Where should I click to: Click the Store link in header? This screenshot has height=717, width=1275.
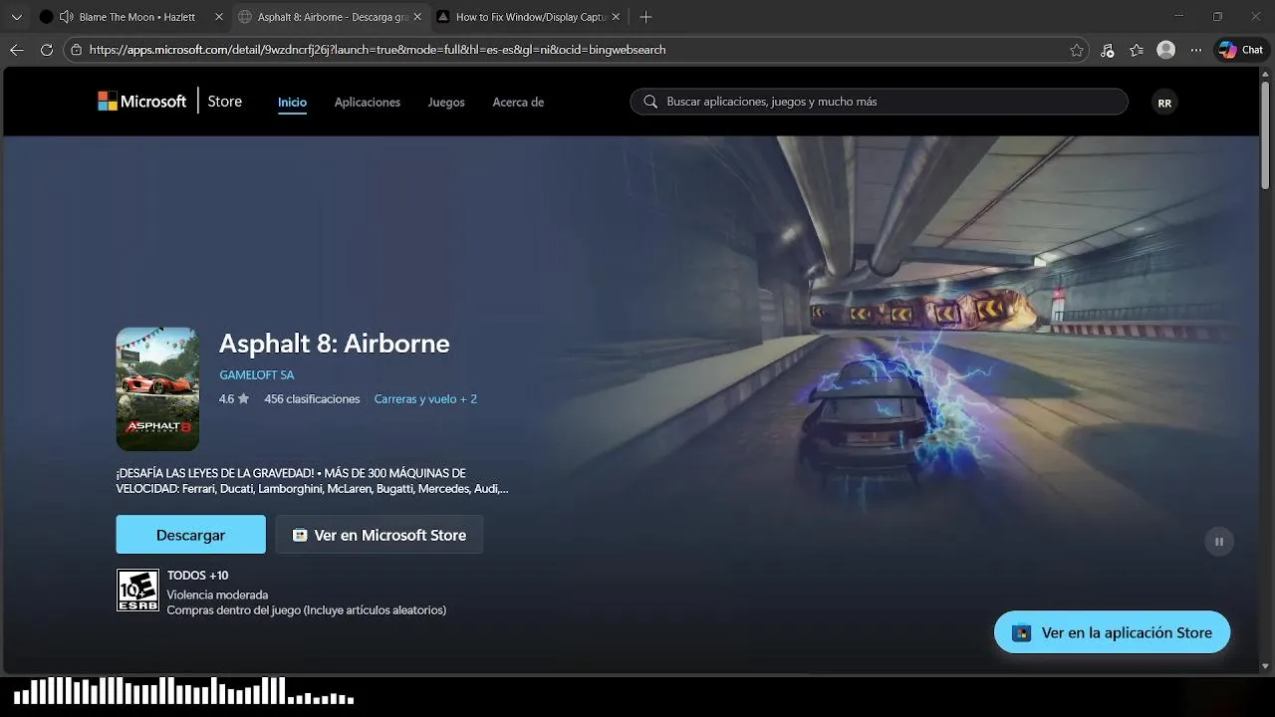coord(224,102)
